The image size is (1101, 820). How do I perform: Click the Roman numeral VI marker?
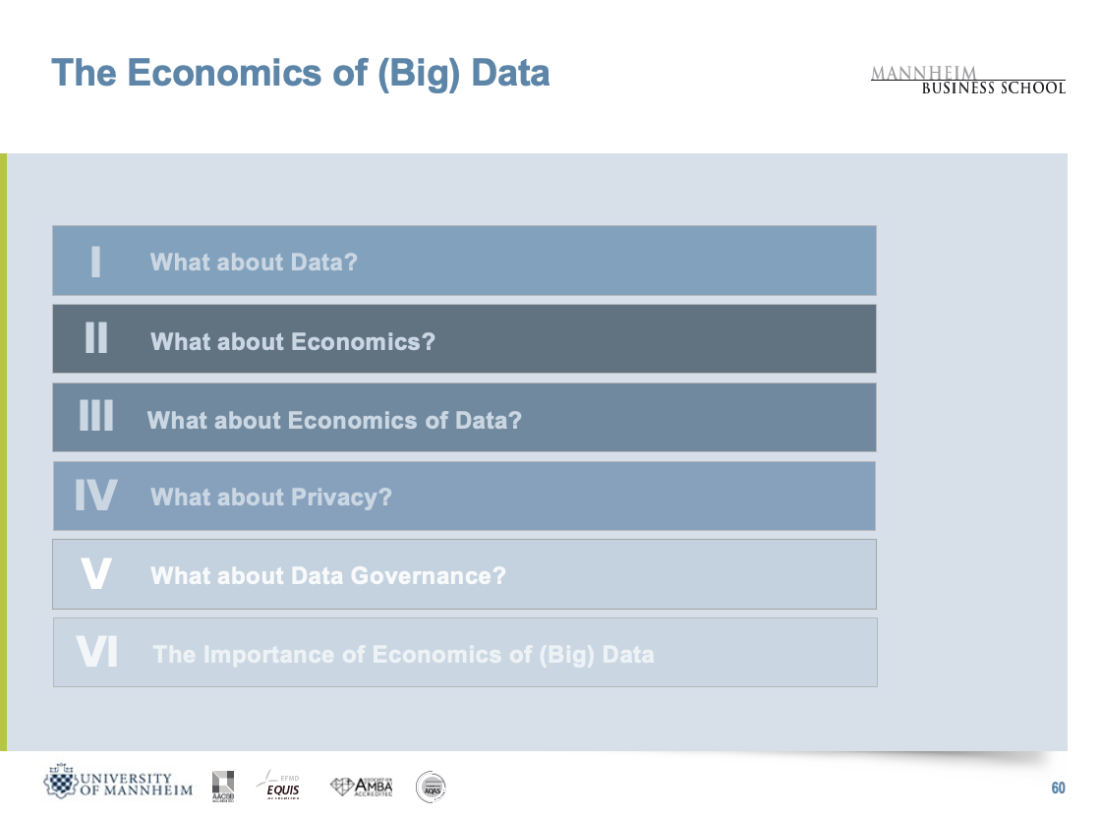tap(97, 652)
